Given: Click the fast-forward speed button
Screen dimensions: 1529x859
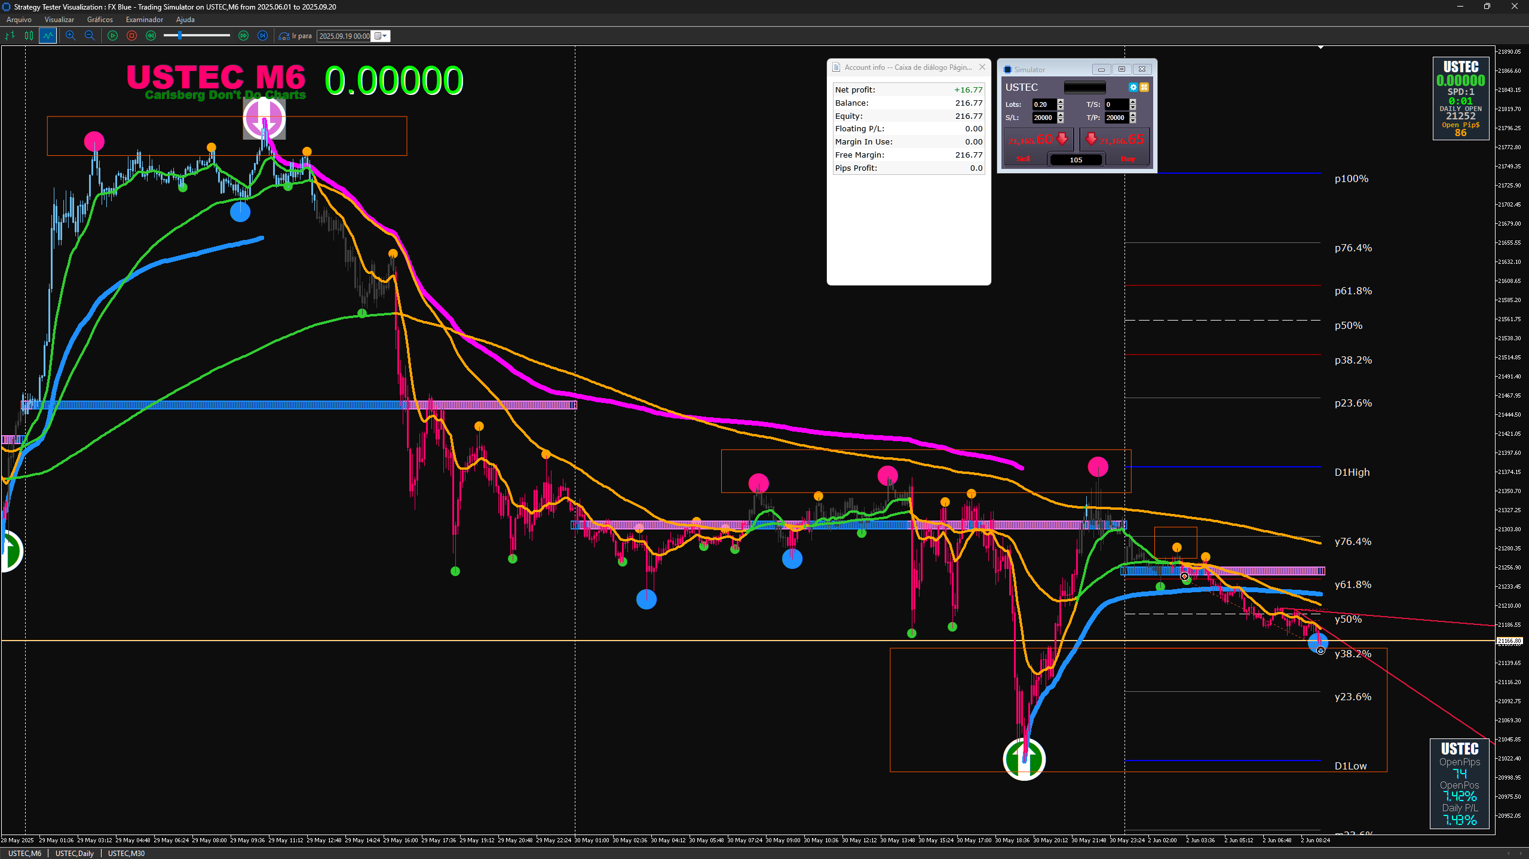Looking at the screenshot, I should tap(243, 36).
